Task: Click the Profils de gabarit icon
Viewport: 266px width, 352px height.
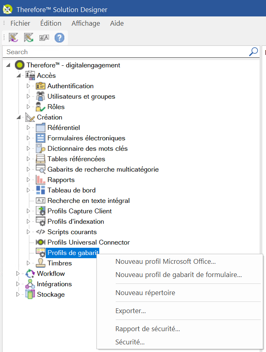Action: 41,253
